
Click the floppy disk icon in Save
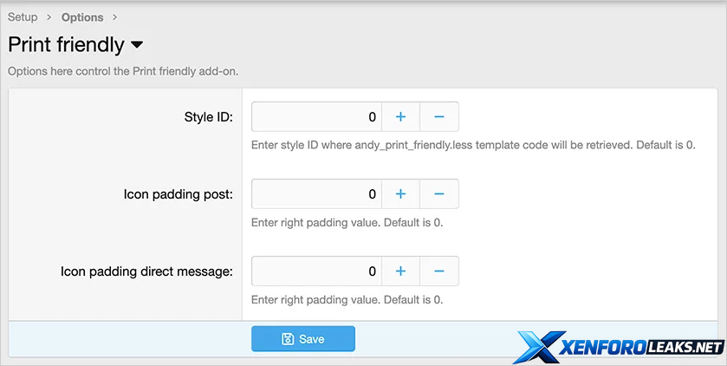coord(288,339)
